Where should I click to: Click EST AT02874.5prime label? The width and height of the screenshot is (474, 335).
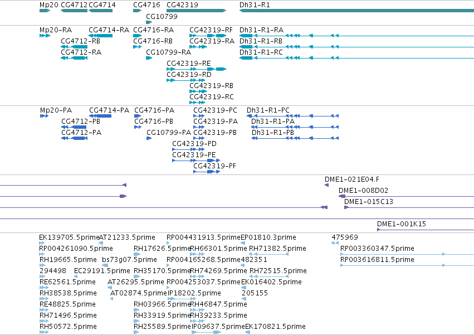point(139,293)
